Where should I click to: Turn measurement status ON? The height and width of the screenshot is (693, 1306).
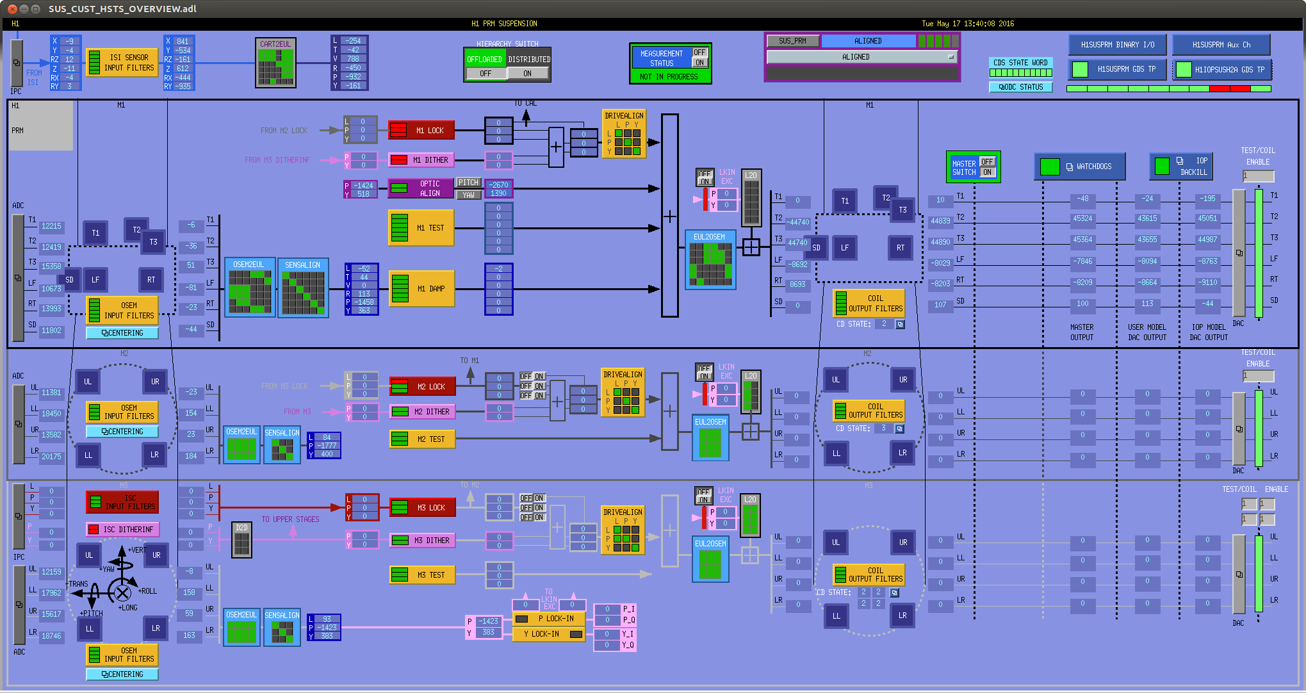click(699, 63)
